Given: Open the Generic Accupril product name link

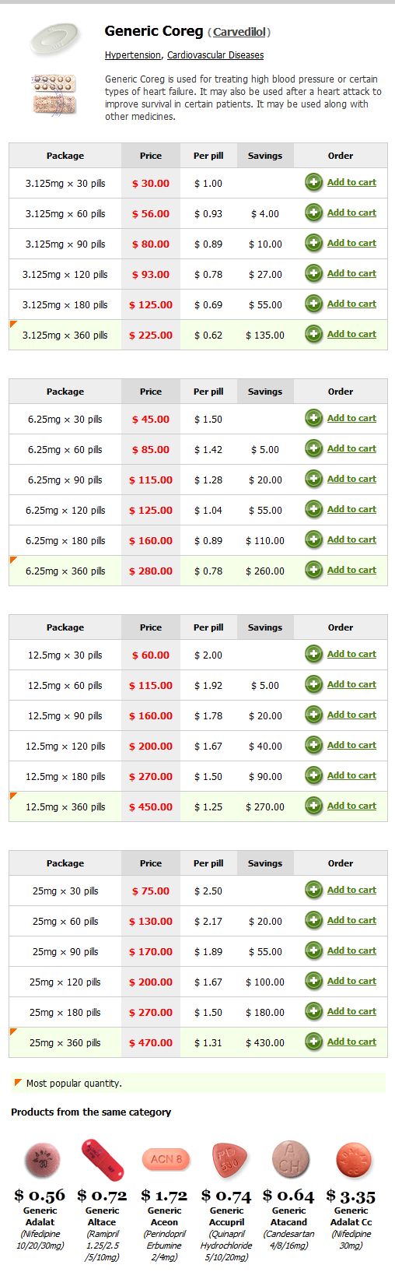Looking at the screenshot, I should coord(227,1216).
